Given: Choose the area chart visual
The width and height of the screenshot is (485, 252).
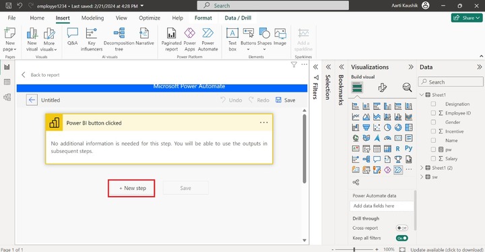Looking at the screenshot, I should click(366, 117).
